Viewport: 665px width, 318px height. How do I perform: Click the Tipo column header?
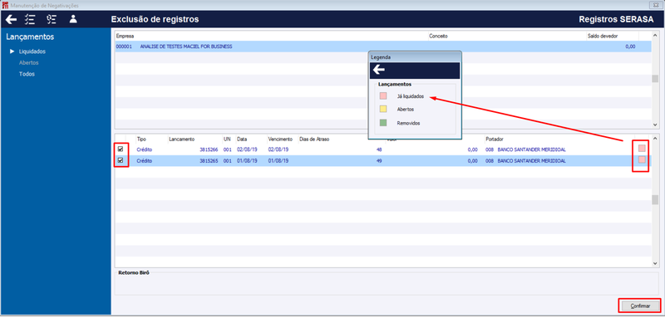point(141,139)
